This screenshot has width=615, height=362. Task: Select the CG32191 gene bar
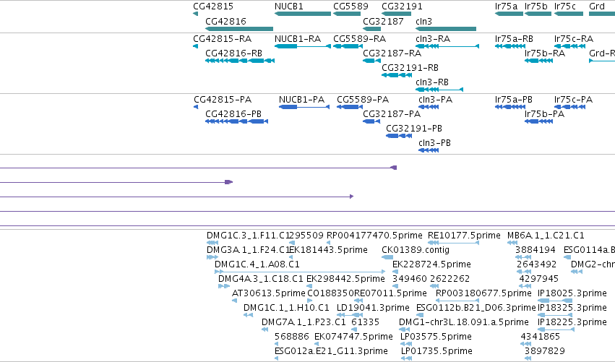click(397, 14)
